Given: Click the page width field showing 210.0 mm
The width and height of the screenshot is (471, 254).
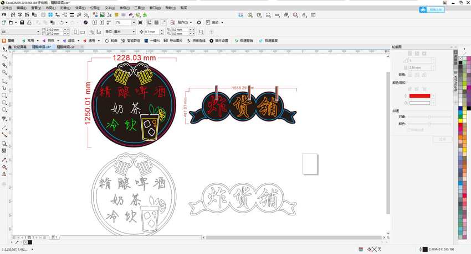Looking at the screenshot, I should [x=54, y=30].
